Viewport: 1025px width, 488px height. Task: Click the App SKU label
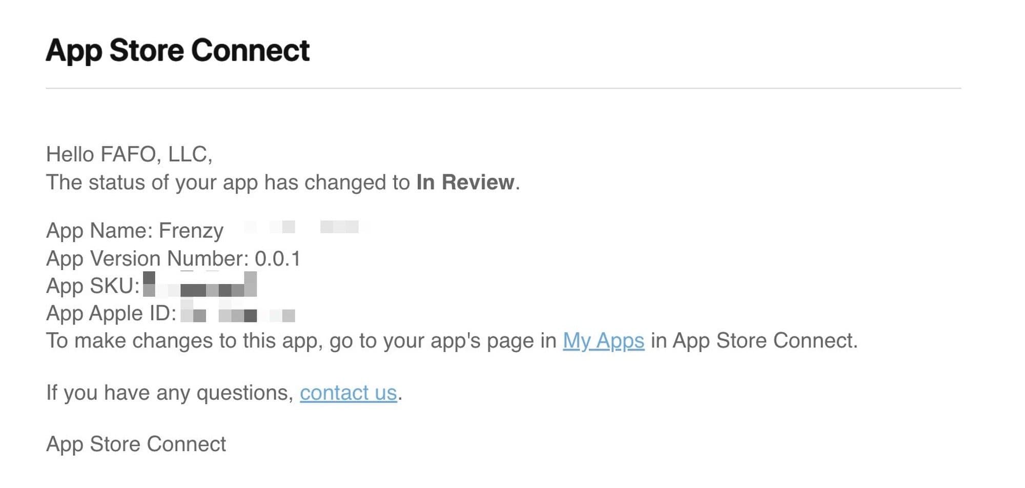pyautogui.click(x=92, y=286)
